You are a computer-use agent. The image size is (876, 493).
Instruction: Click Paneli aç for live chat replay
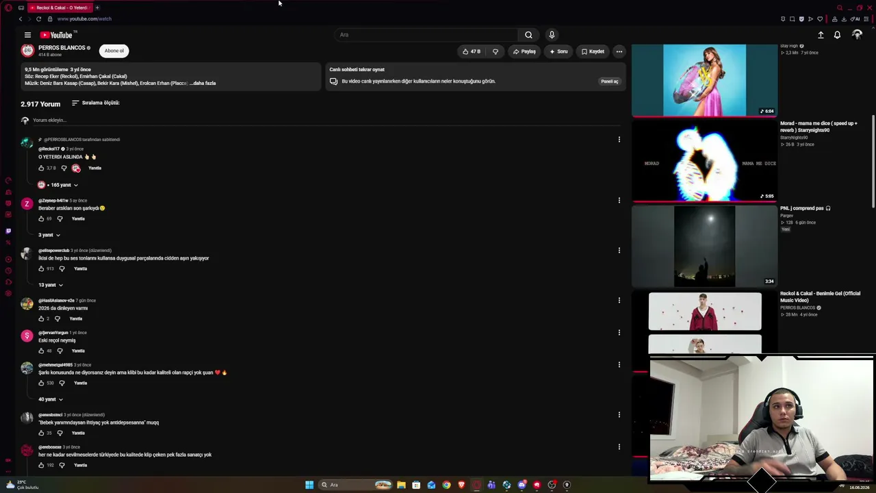(x=610, y=81)
